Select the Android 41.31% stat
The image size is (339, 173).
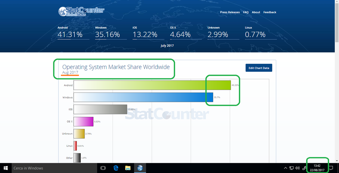coord(73,33)
